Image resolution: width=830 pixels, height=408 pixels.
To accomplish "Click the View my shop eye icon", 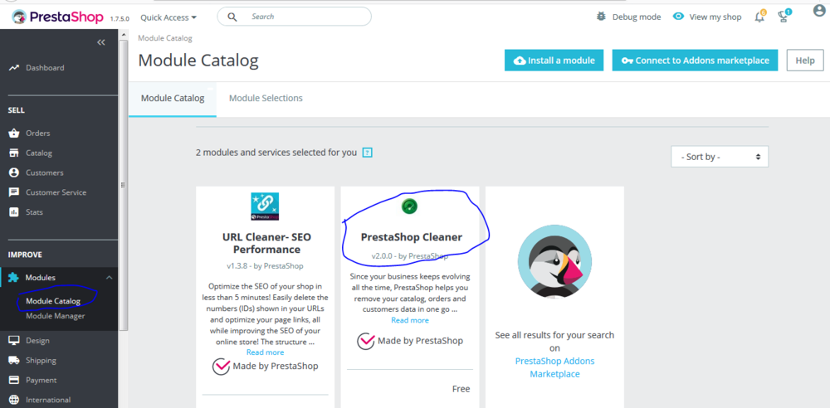I will pyautogui.click(x=679, y=17).
